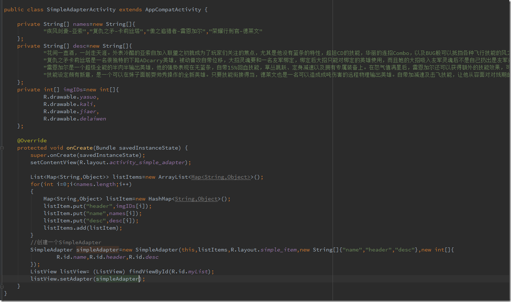The image size is (511, 302).
Task: Select the jiaer drawable resource
Action: (88, 112)
